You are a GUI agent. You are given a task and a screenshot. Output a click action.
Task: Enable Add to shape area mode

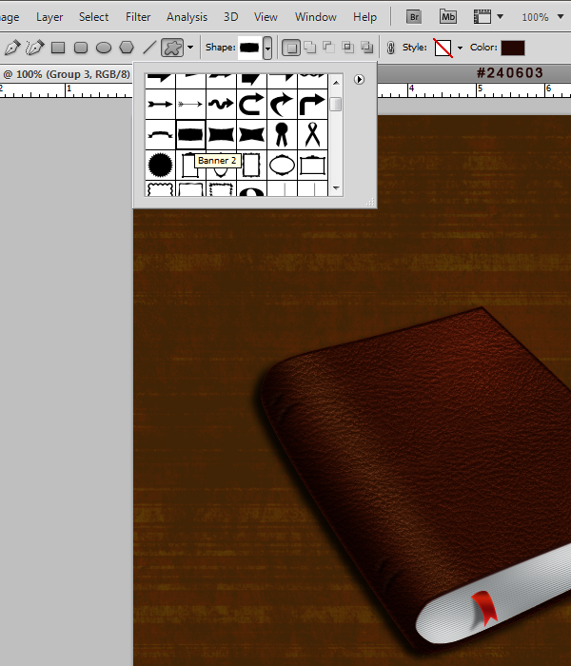(x=310, y=48)
